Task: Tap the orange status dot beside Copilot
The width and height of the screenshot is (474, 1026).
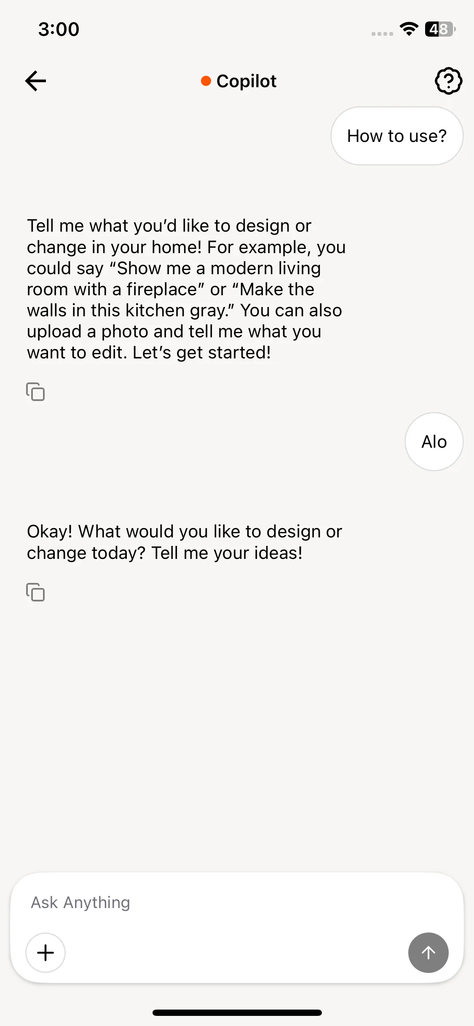Action: coord(206,81)
